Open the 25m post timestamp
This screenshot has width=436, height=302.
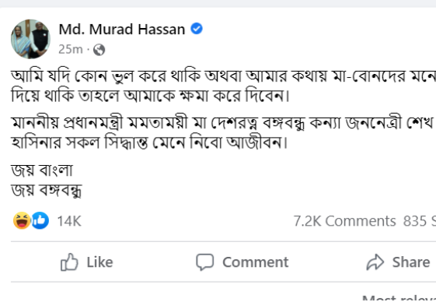(71, 49)
